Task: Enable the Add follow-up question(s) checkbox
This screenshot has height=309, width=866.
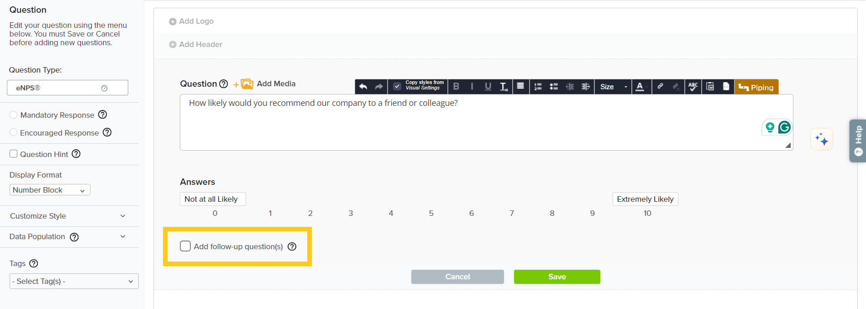Action: click(185, 246)
